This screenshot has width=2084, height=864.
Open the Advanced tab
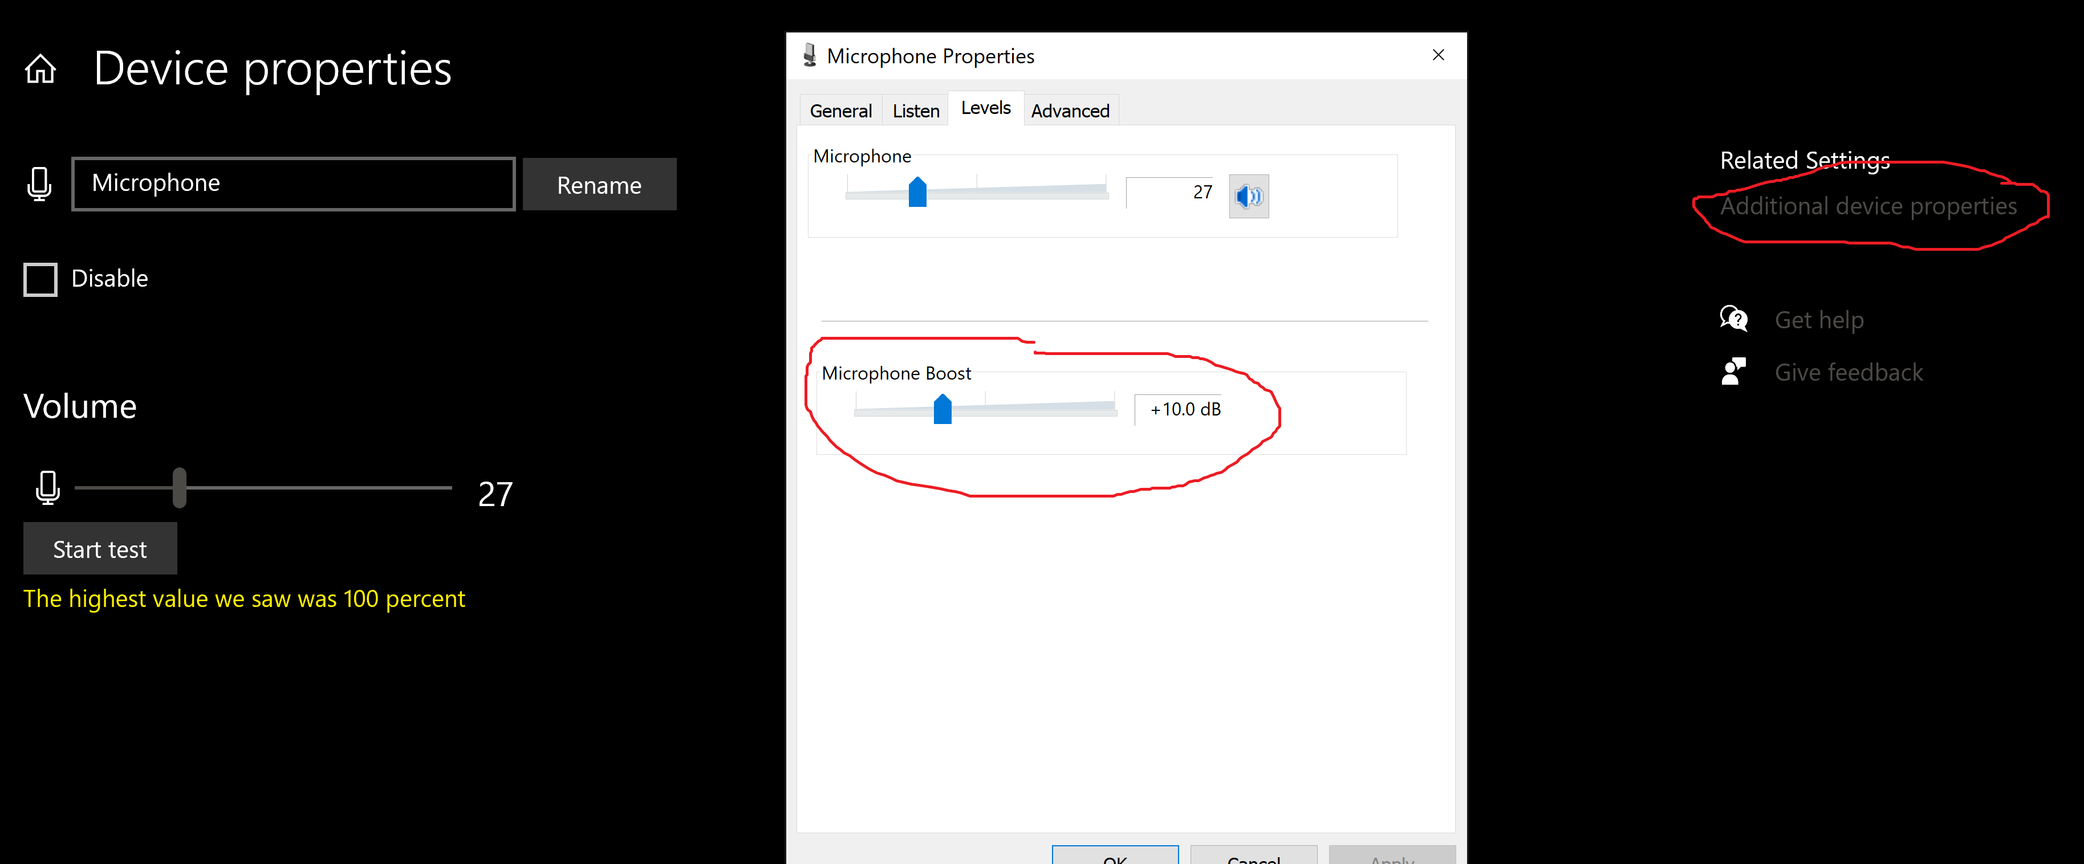coord(1070,111)
